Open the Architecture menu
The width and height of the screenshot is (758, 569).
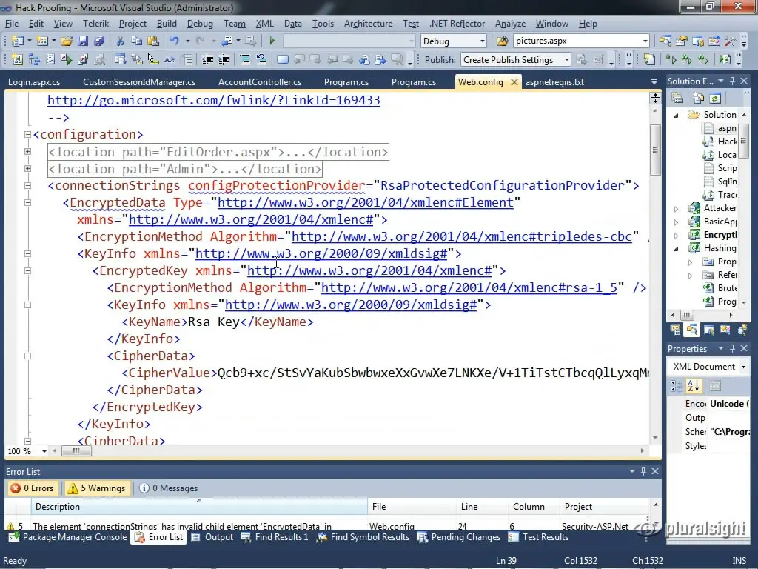368,23
